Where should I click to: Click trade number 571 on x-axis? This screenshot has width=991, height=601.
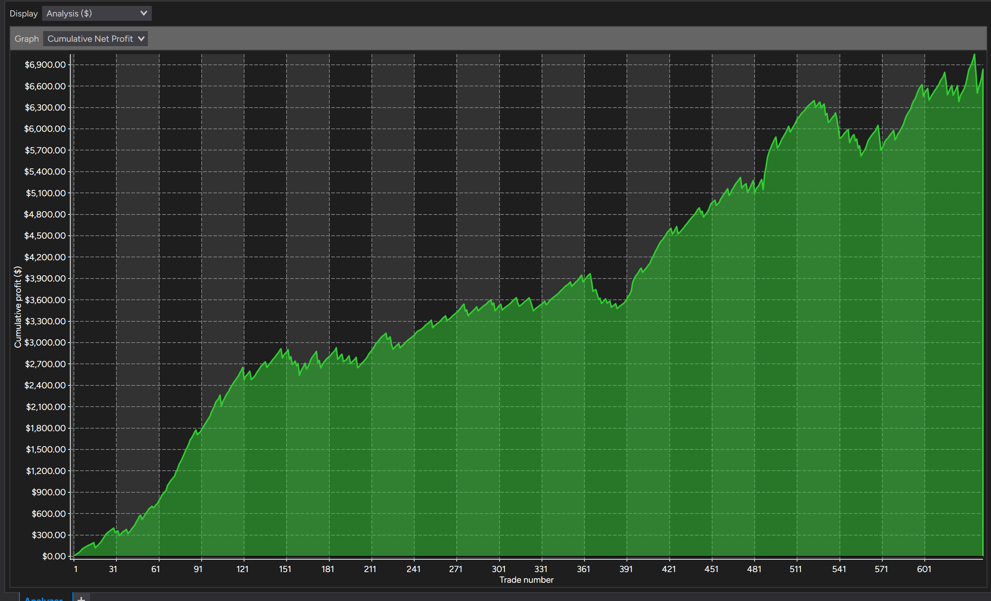click(881, 569)
